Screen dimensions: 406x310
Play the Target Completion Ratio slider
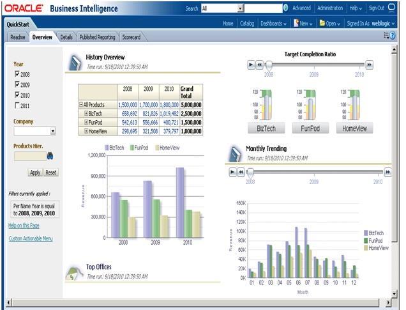coord(251,65)
